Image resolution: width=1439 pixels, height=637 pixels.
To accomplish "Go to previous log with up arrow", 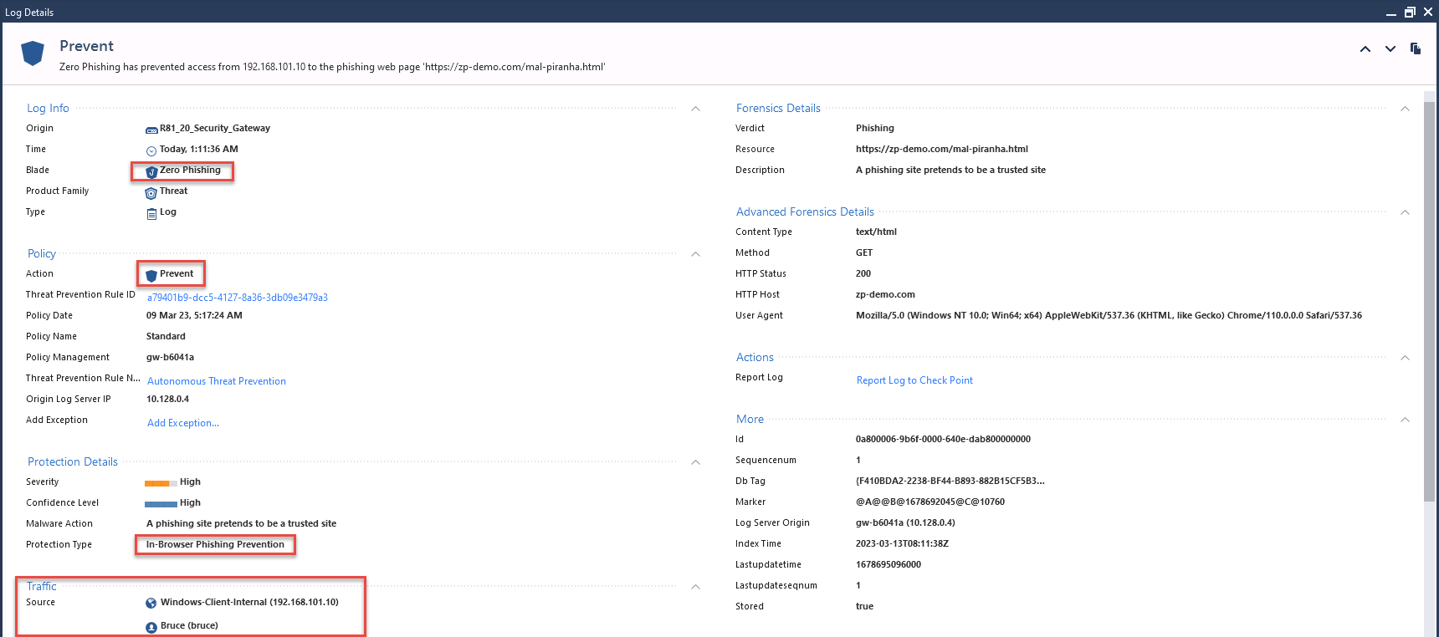I will coord(1365,49).
